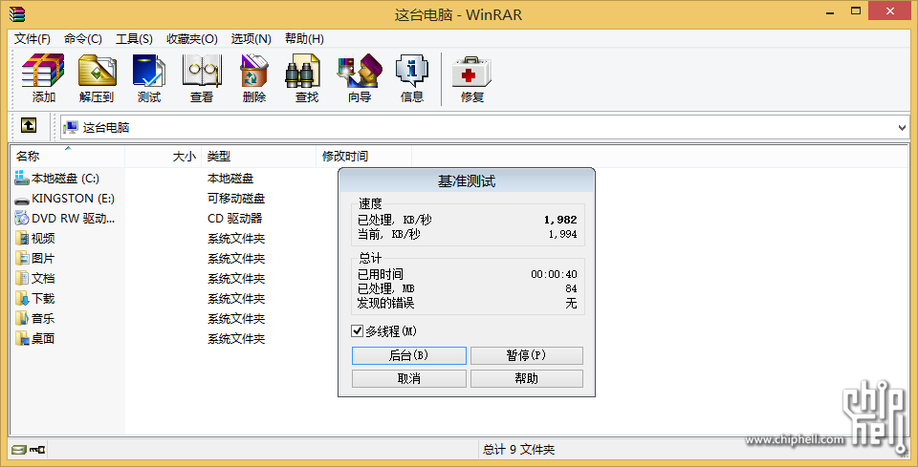
Task: Click the 基准测试 dialog title bar
Action: coord(467,181)
